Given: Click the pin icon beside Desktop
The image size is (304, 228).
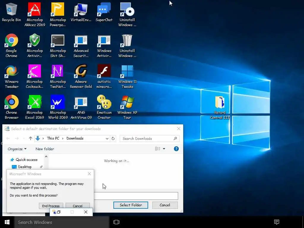Looking at the screenshot, I should (41, 167).
